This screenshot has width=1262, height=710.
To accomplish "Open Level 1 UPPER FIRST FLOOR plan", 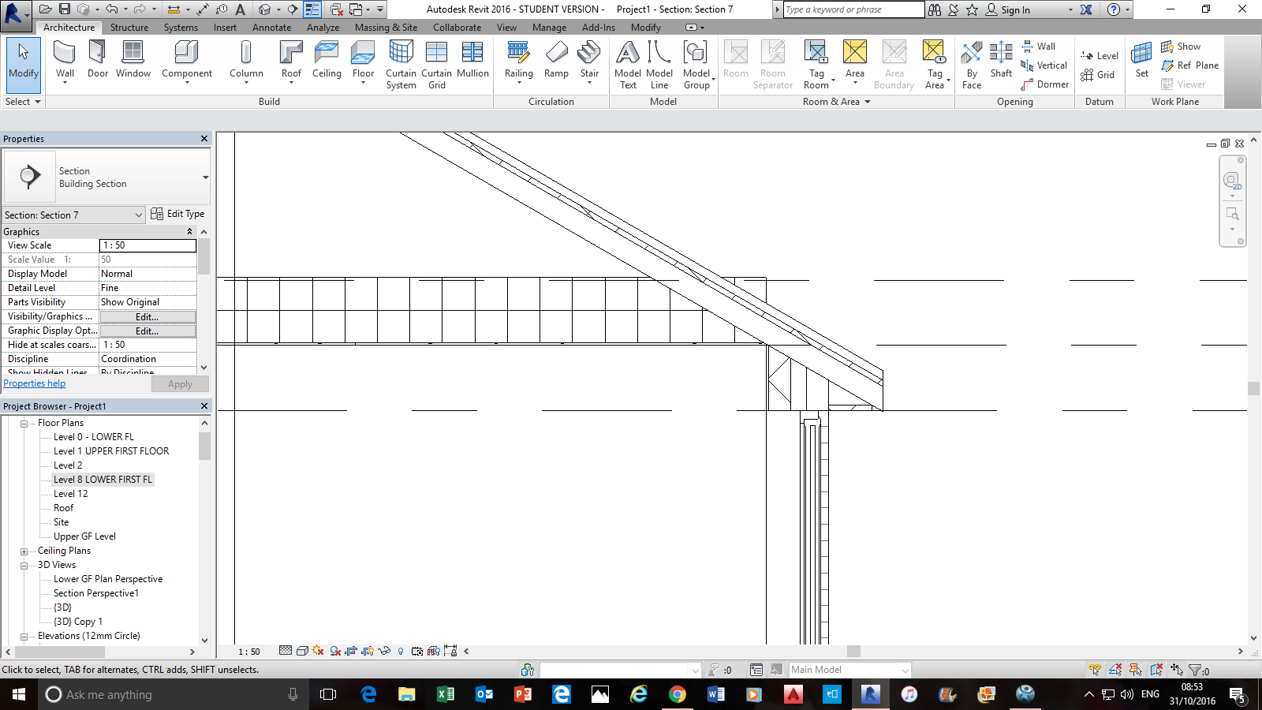I will [x=111, y=451].
